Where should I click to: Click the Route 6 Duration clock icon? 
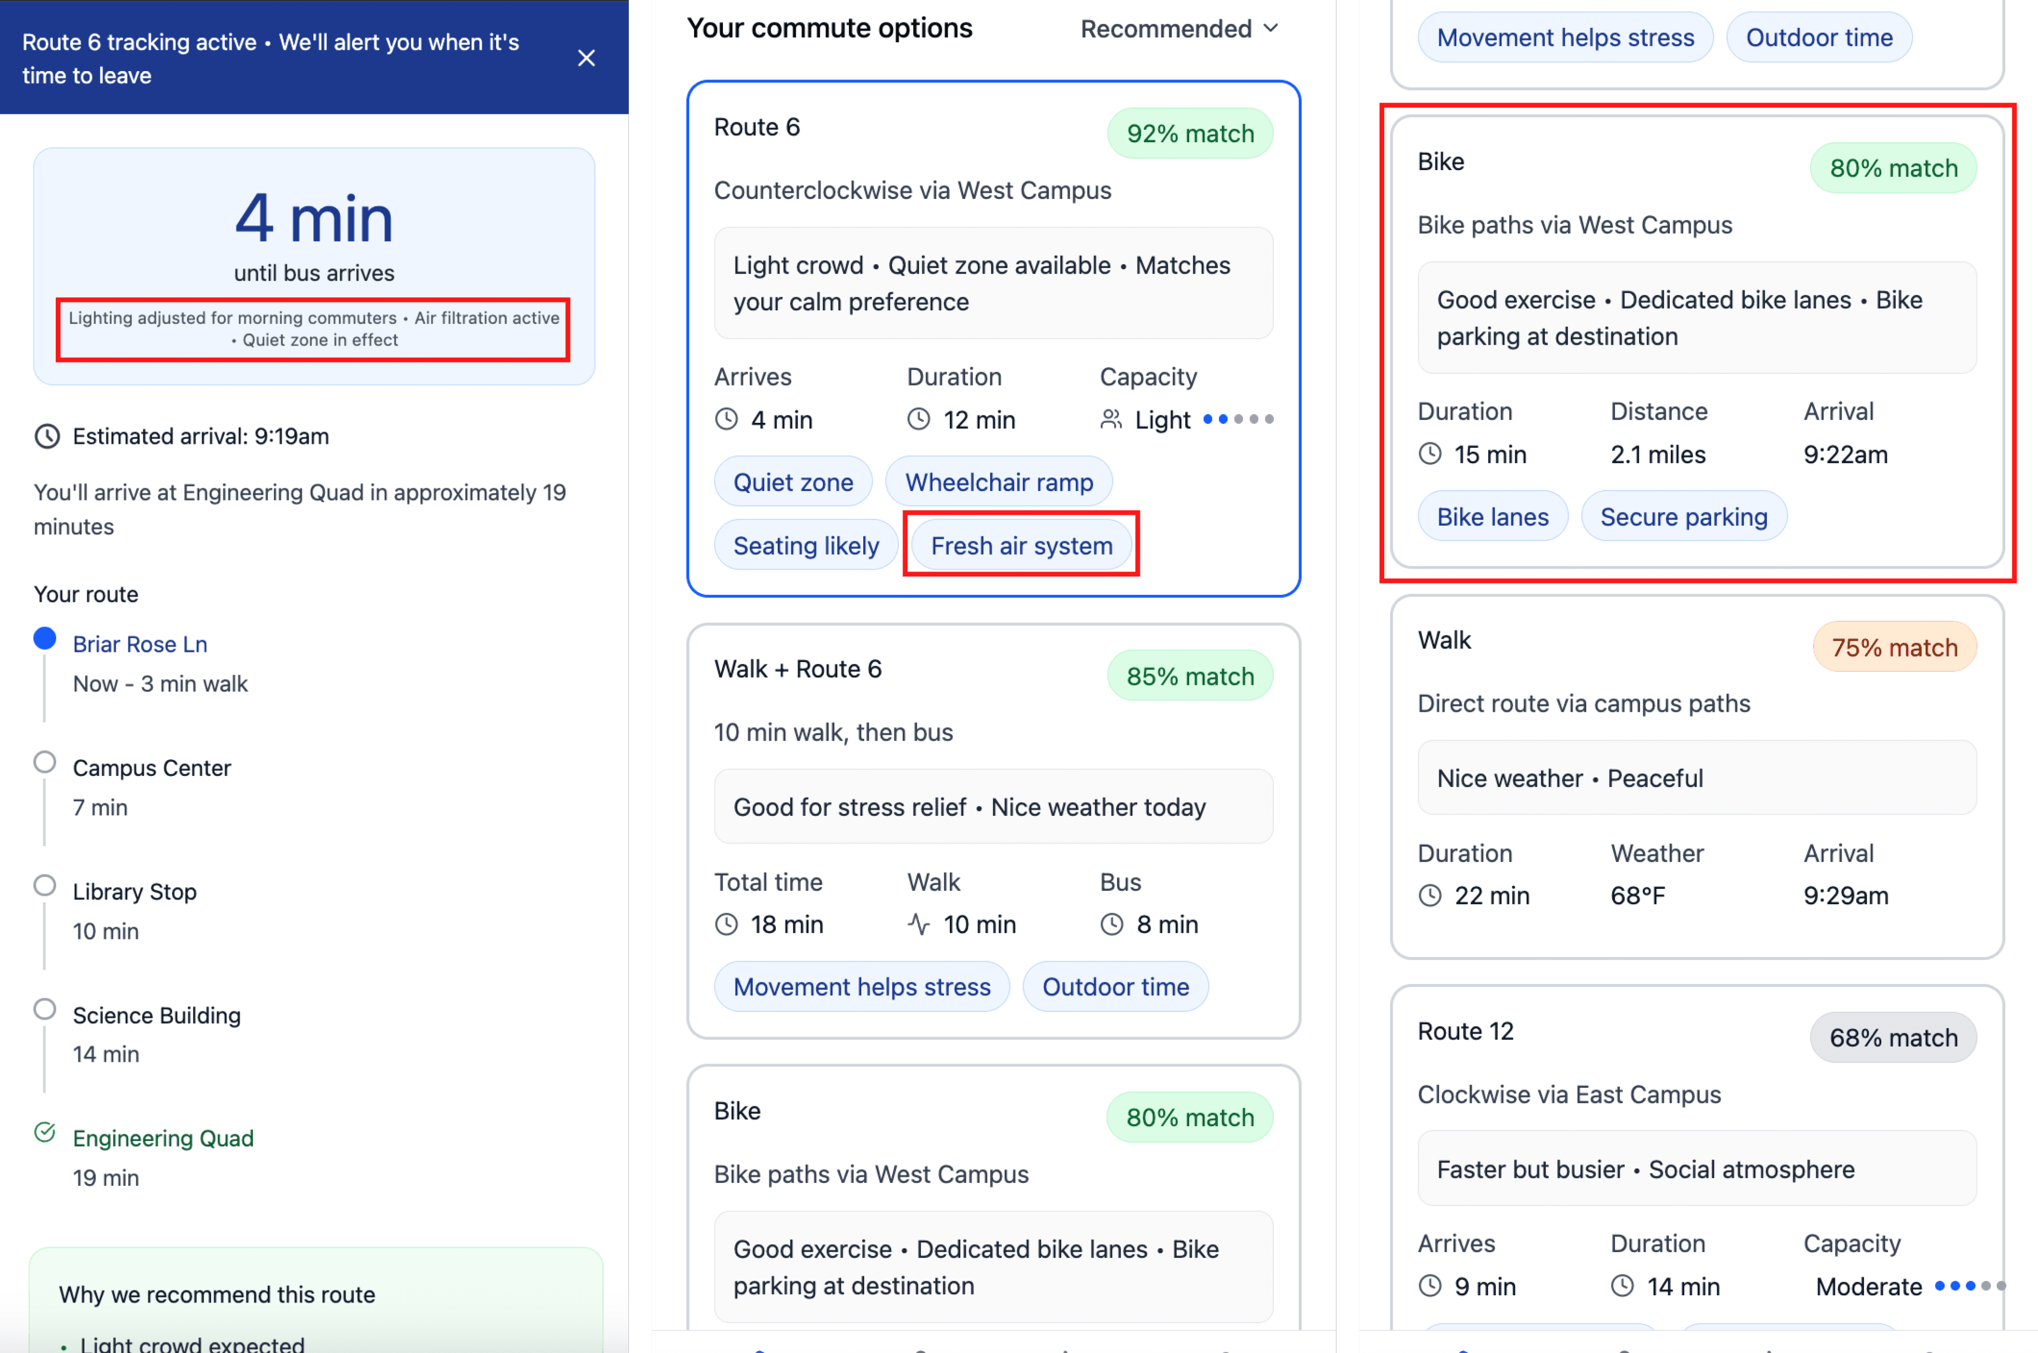918,419
